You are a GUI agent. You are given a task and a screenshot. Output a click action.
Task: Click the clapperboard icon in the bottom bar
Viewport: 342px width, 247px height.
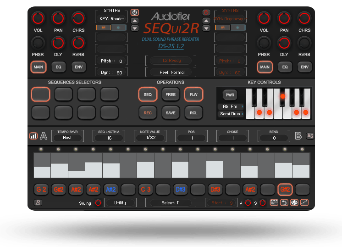(x=274, y=202)
